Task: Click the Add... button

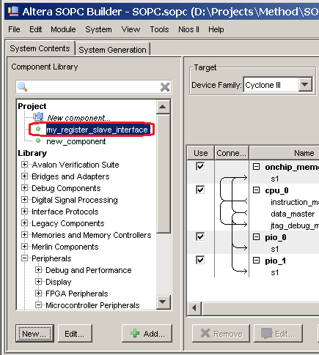Action: coord(147,333)
